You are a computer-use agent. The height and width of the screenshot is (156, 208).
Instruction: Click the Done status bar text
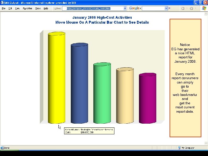point(7,148)
